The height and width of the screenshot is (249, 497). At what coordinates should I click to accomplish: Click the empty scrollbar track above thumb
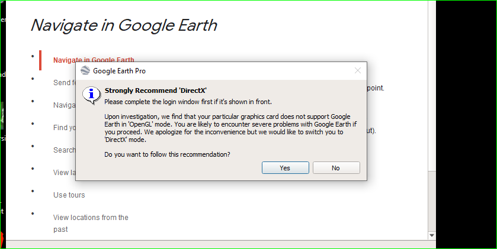pos(432,85)
